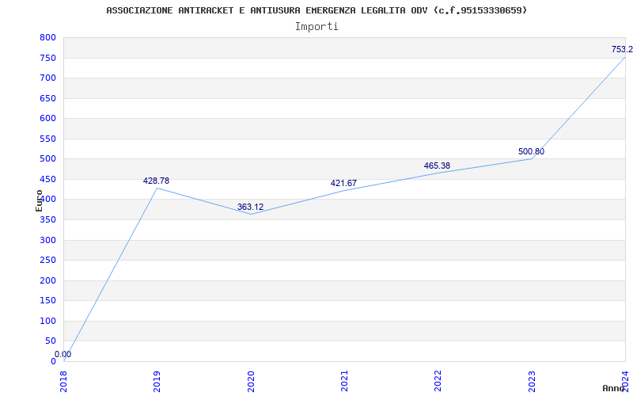
Task: Click the 2019 x-axis label
Action: tap(157, 381)
